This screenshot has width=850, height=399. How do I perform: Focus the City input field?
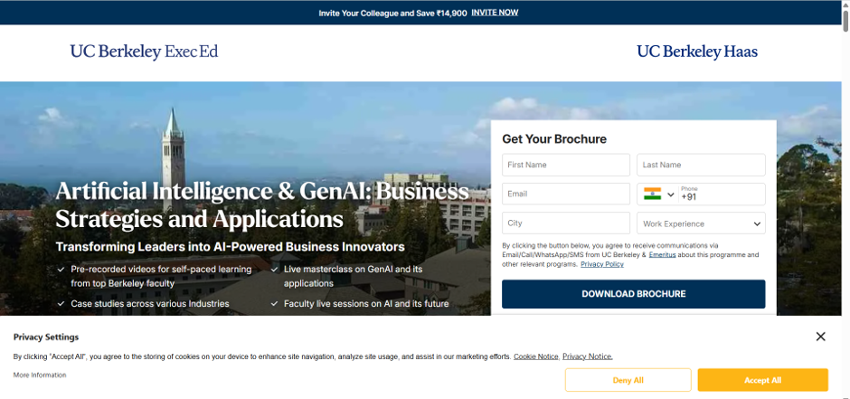point(566,223)
